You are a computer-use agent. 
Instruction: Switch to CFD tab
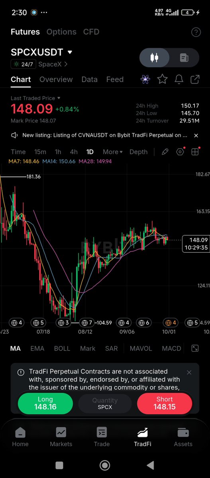[x=91, y=32]
